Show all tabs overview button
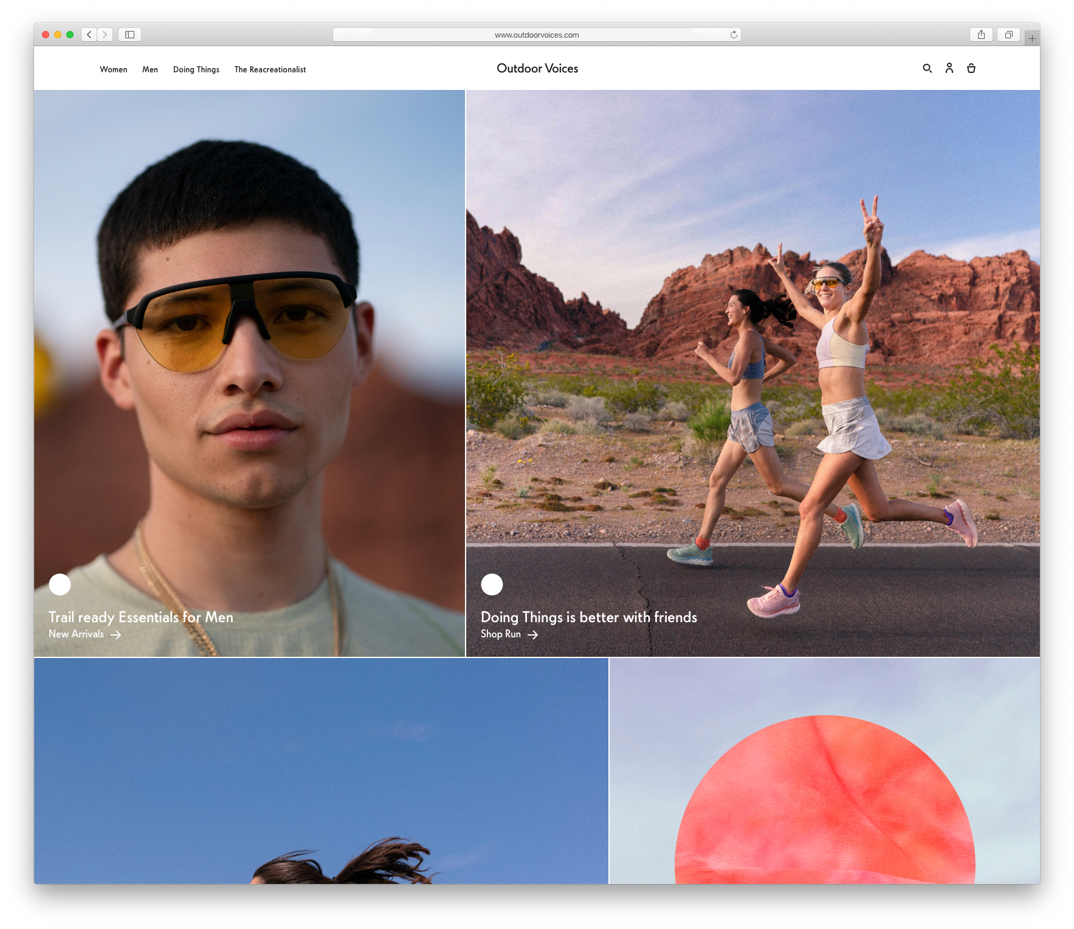Screen dimensions: 1074x929 tap(1008, 35)
